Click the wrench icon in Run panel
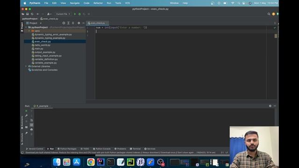 [x=26, y=115]
